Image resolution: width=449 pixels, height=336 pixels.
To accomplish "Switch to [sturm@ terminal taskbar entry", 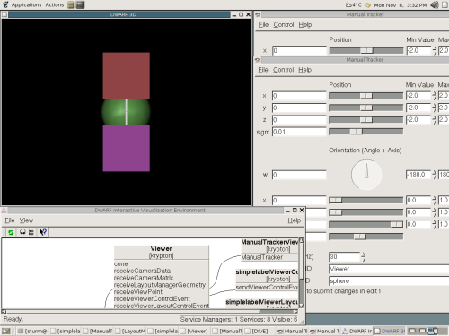I will tap(32, 331).
